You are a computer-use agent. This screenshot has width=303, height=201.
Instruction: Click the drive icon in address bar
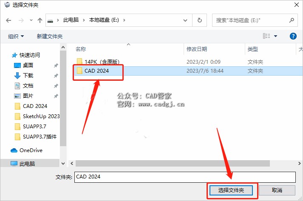click(x=50, y=21)
